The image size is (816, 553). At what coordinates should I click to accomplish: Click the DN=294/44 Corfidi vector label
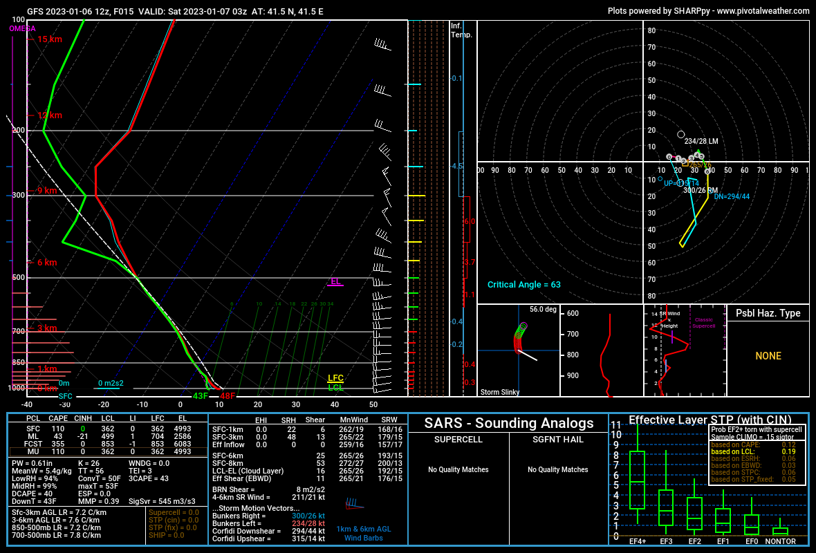click(x=732, y=196)
